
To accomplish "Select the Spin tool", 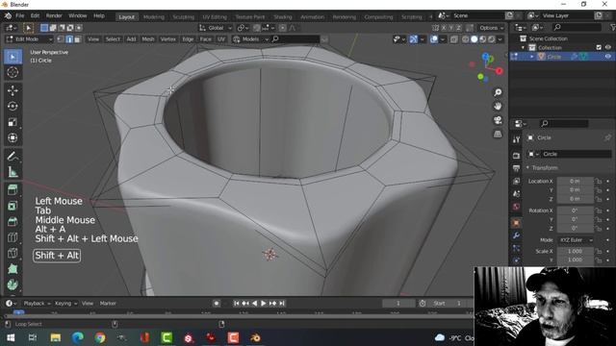I will [13, 284].
